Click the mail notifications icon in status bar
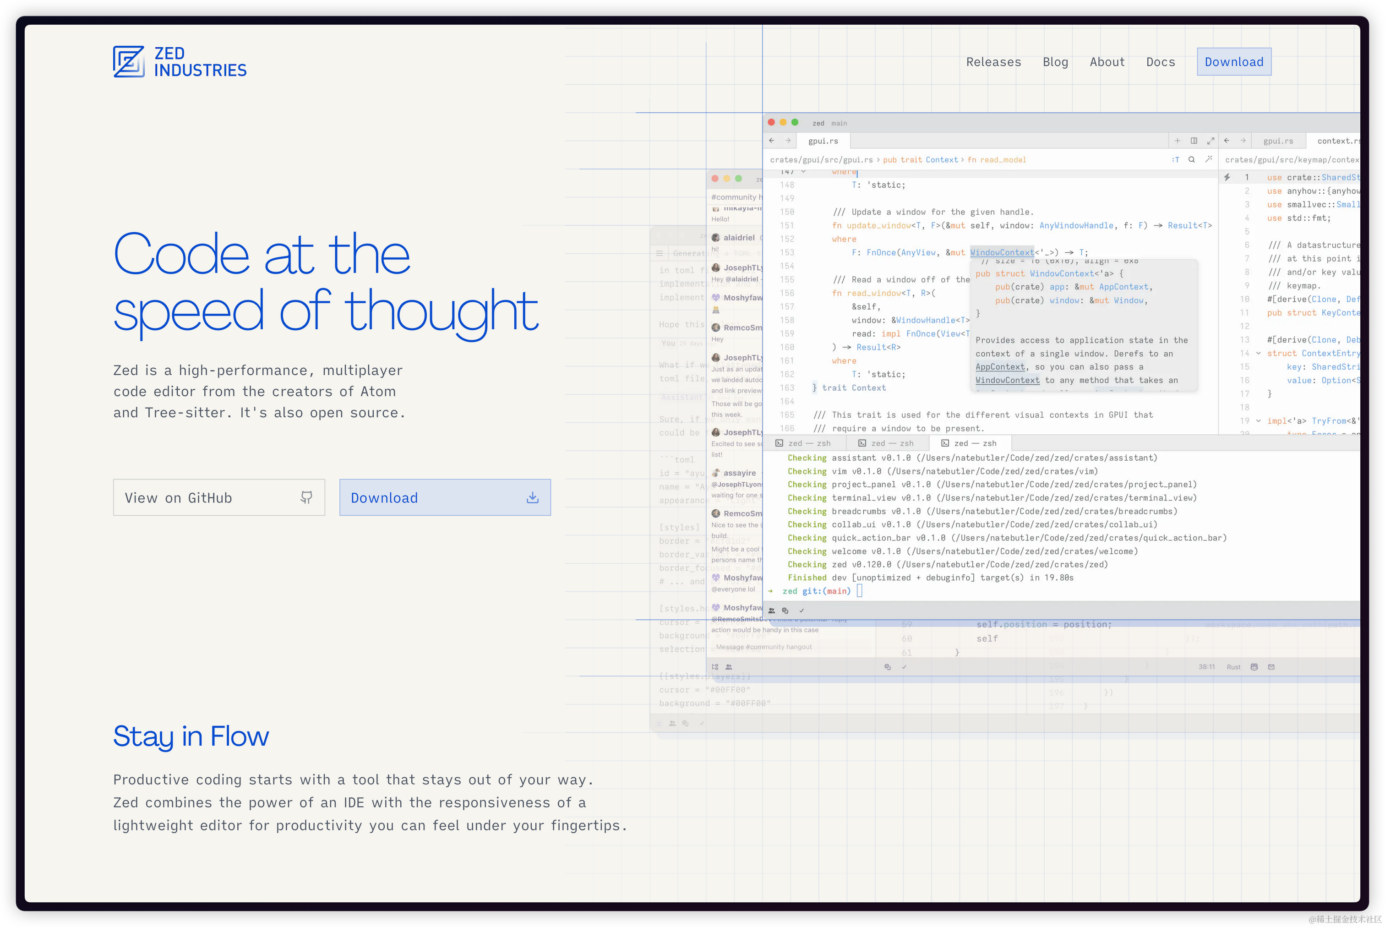1385x927 pixels. [x=1271, y=667]
